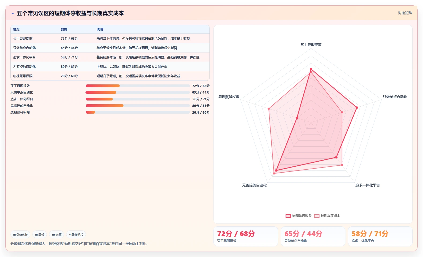Click the 买工具即提效 progress bar

point(138,86)
